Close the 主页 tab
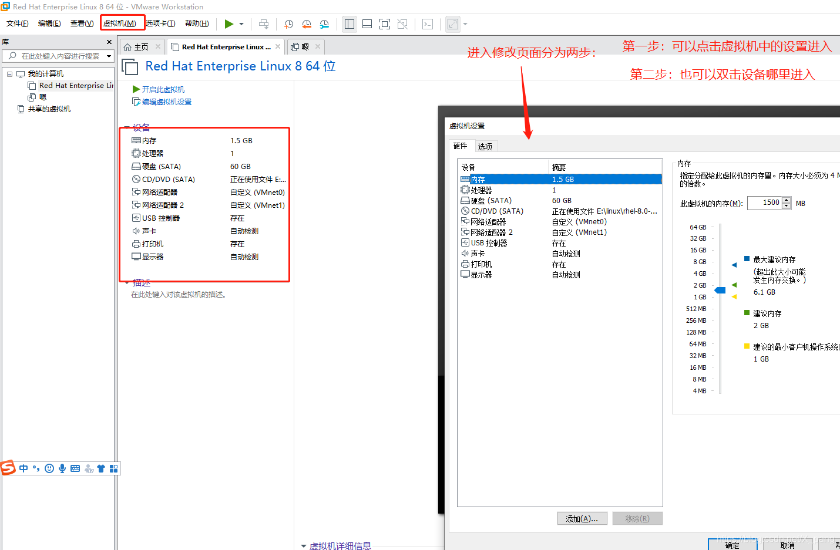Screen dimensions: 840x550 click(x=158, y=46)
